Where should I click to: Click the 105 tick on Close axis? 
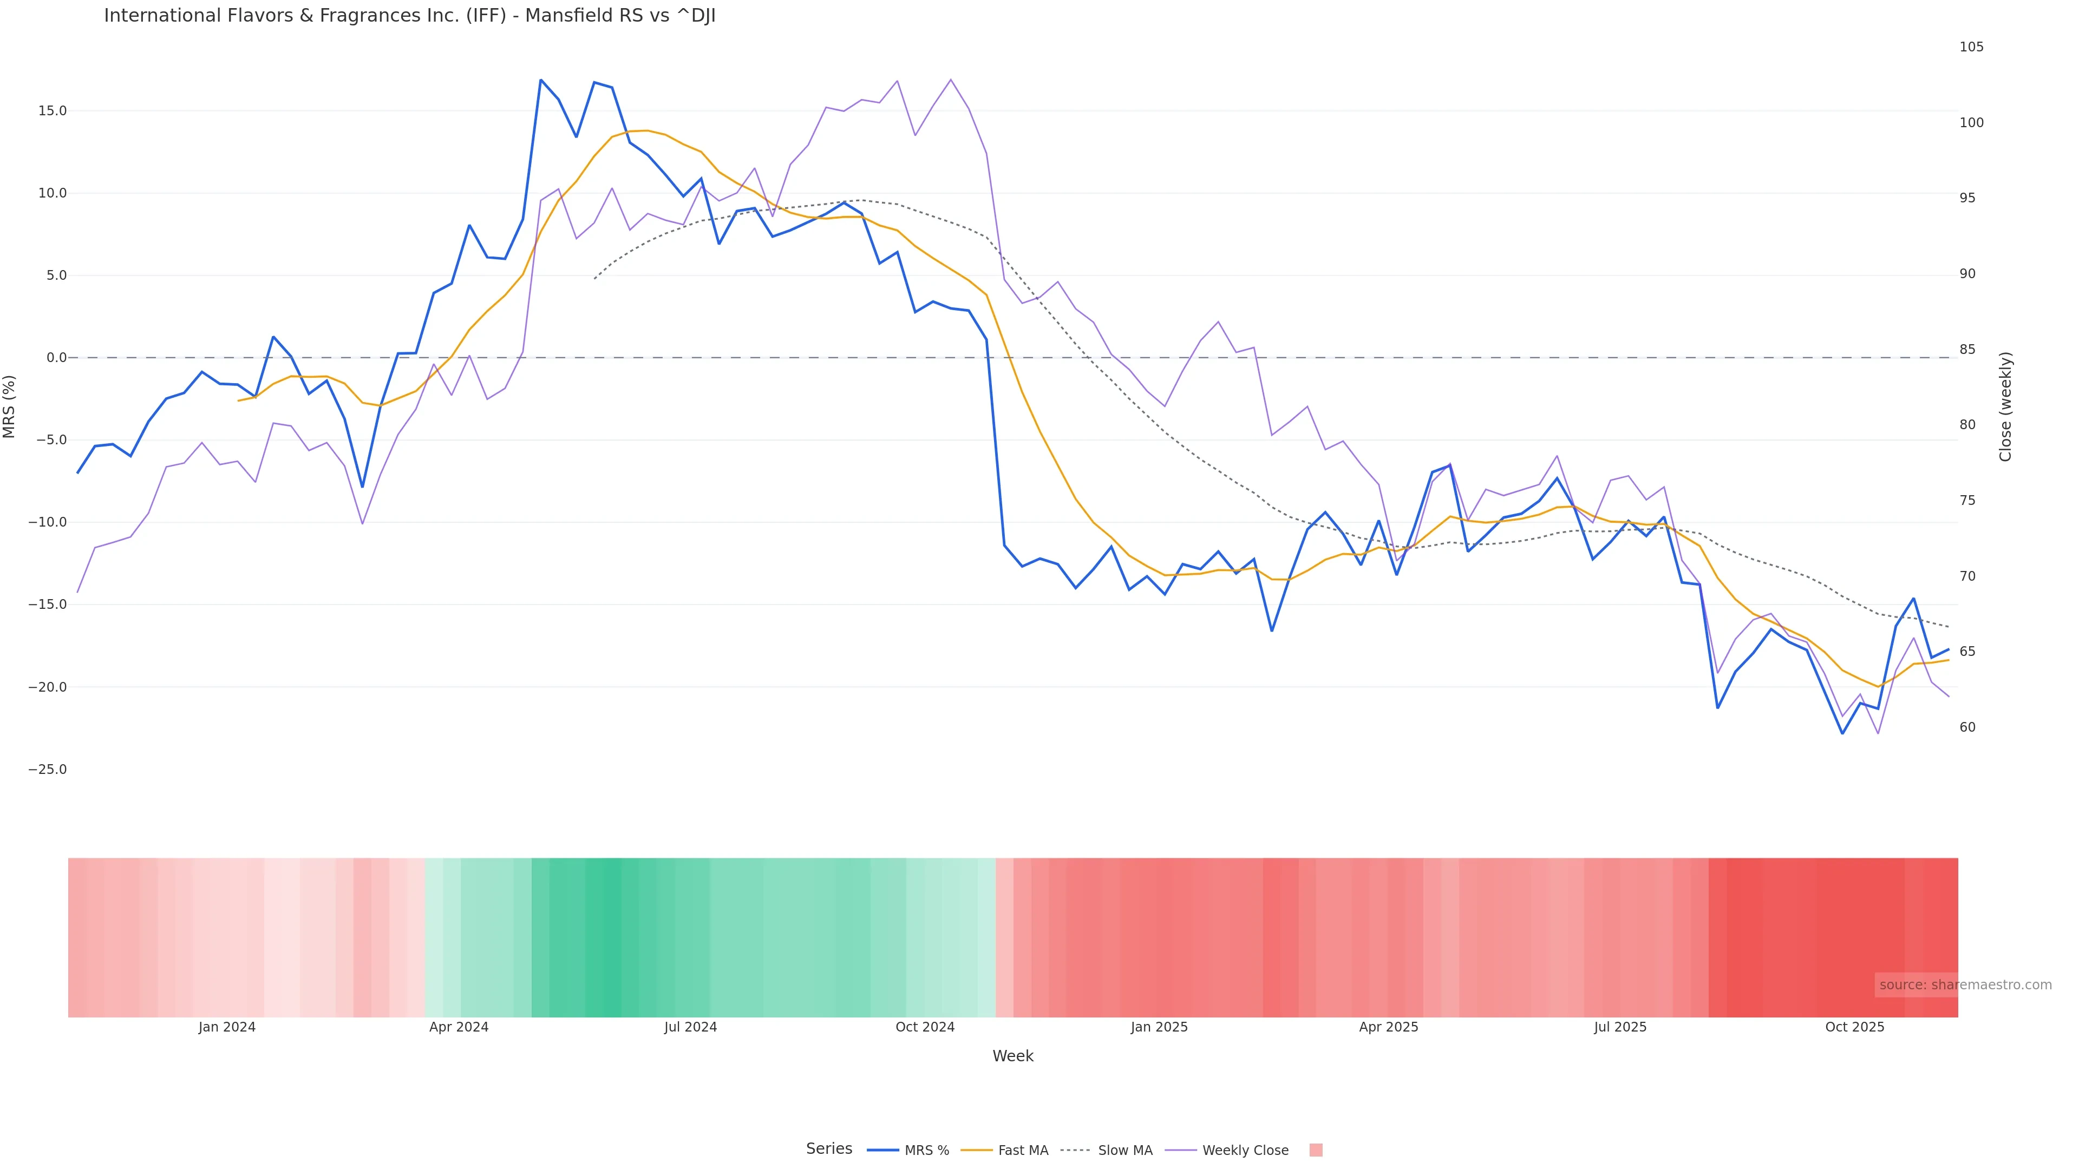click(1971, 47)
